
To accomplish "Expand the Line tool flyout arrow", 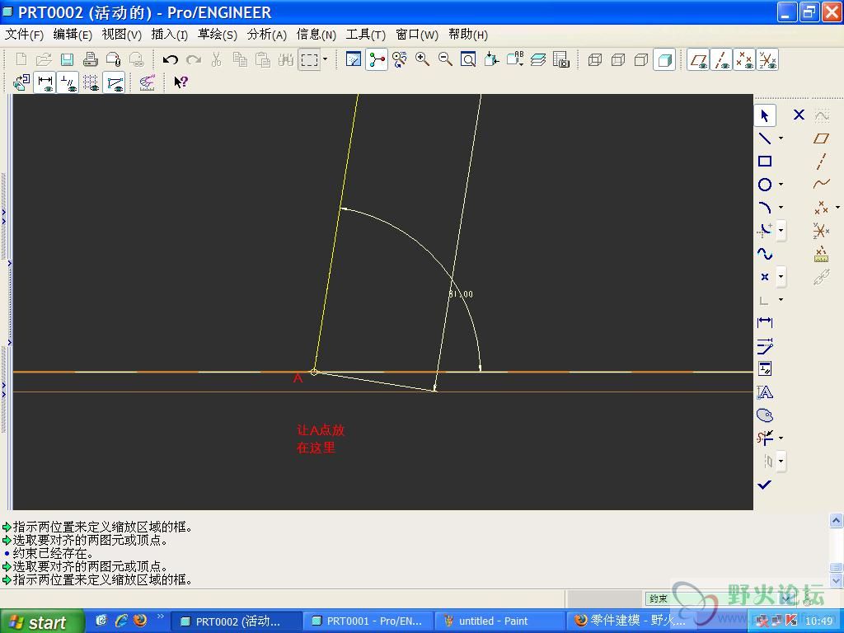I will (x=781, y=138).
